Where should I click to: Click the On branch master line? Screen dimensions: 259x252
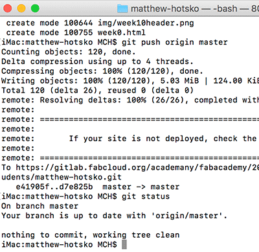click(x=39, y=206)
